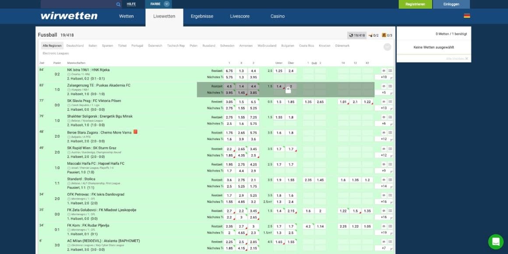
Task: Click the search input field in top bar
Action: pos(78,4)
